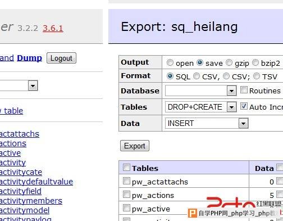Enable the Routines checkbox

[x=244, y=90]
